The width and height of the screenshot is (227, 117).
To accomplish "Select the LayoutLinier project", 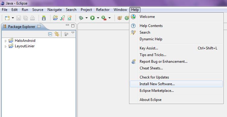I will point(25,46).
